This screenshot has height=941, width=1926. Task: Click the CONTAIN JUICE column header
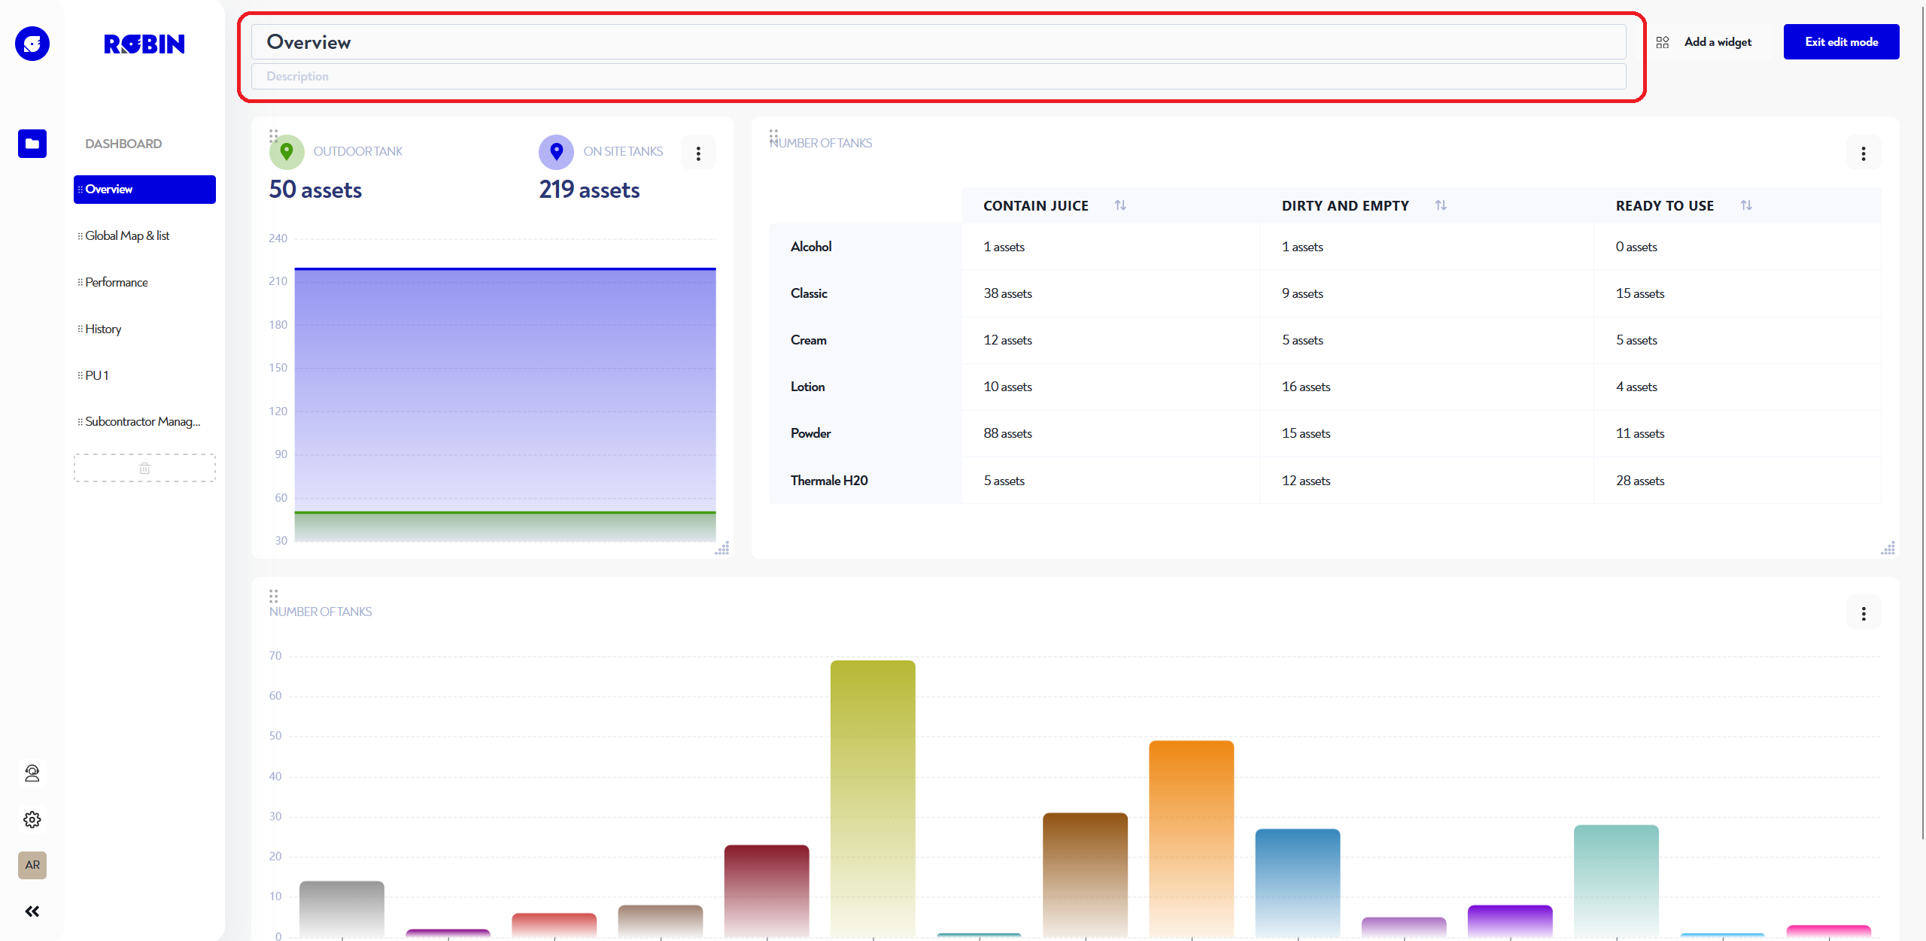click(1035, 206)
